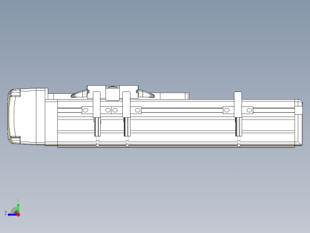Select the motor housing at the actuator's left end
310x233 pixels.
[27, 116]
